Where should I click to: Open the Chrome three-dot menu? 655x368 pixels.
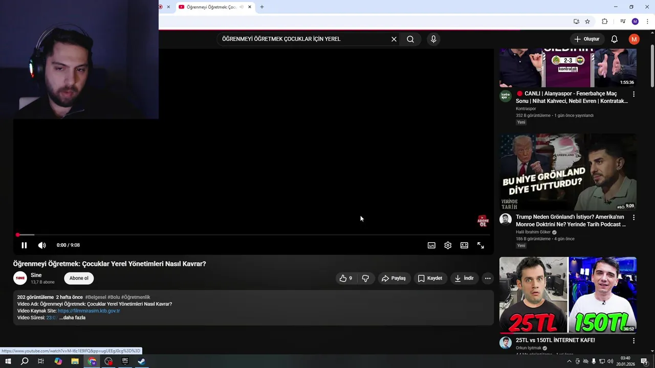coord(647,21)
